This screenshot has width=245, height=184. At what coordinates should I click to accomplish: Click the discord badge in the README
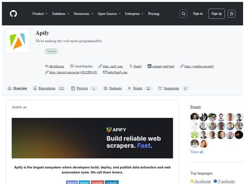pyautogui.click(x=72, y=182)
